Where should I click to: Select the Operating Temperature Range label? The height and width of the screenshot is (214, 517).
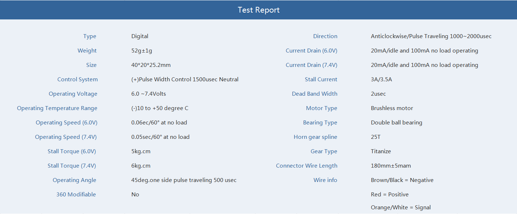[57, 108]
